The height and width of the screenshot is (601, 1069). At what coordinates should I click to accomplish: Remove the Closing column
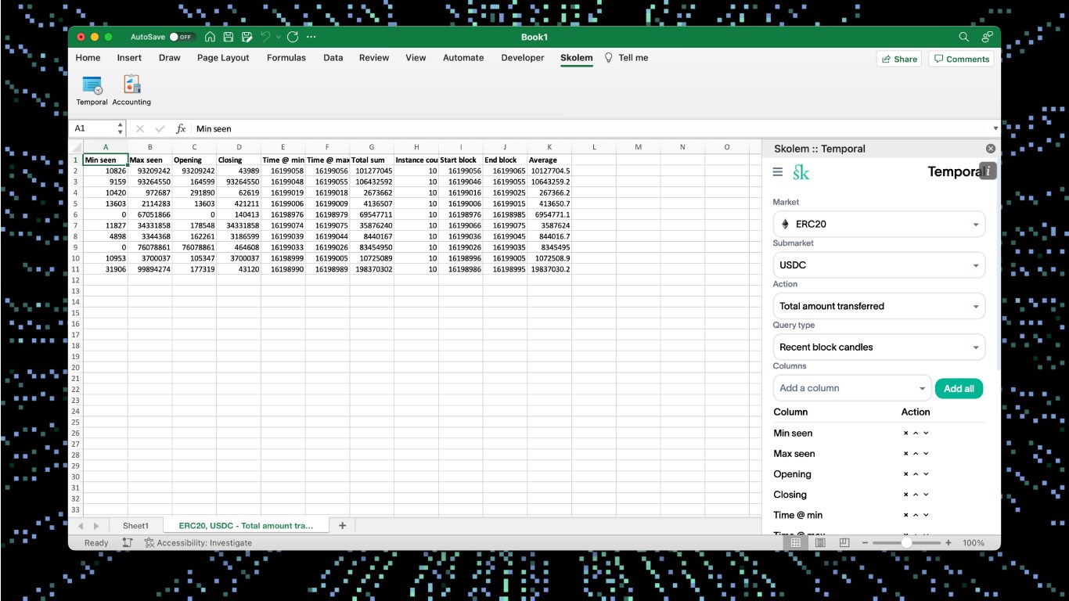[905, 495]
